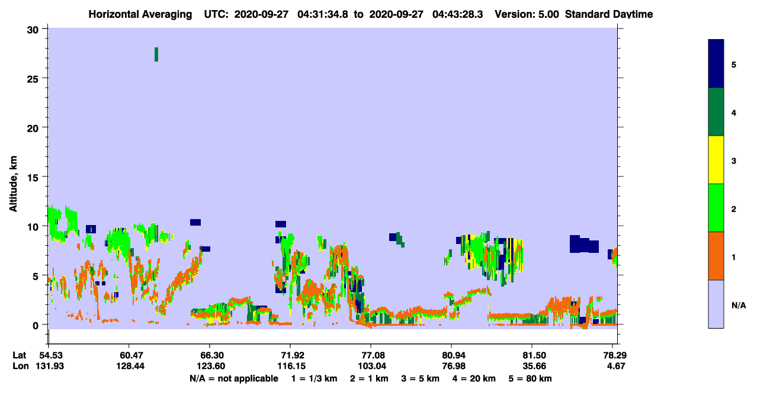
Task: Click the dark blue color bar segment labeled 5
Action: (x=716, y=64)
